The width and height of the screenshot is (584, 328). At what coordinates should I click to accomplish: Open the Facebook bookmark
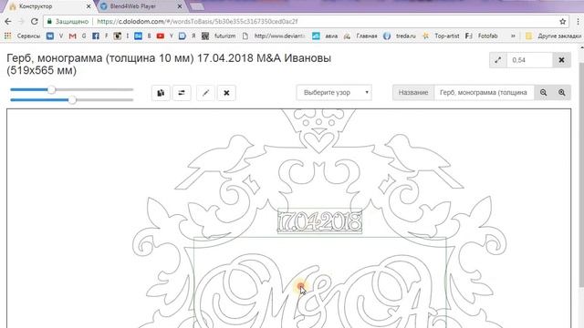(x=96, y=36)
